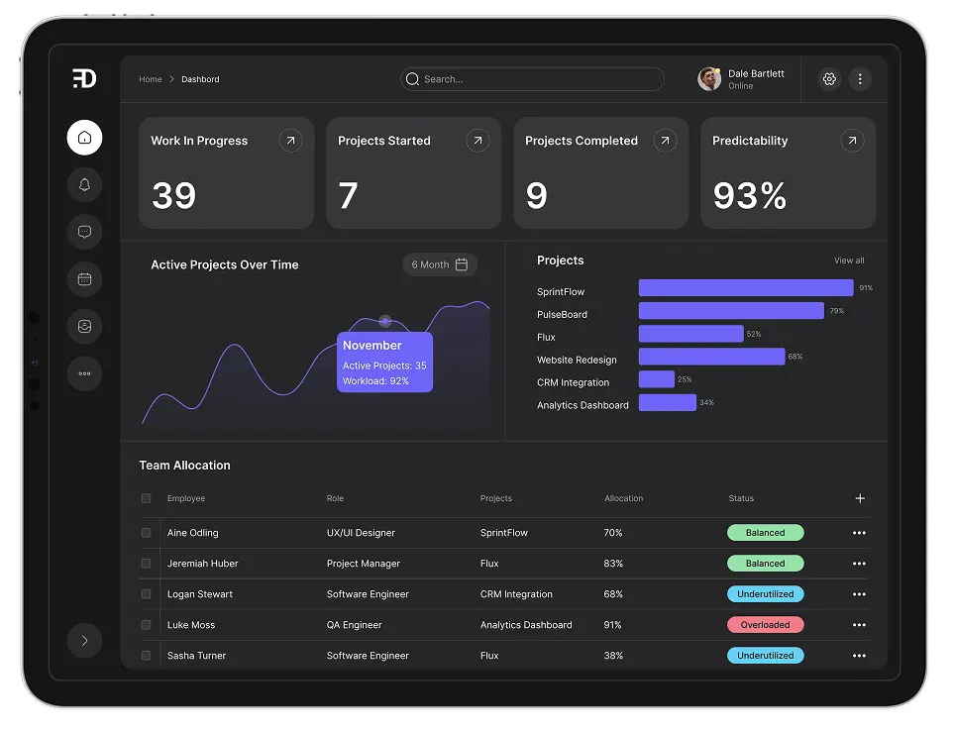The width and height of the screenshot is (953, 731).
Task: Click the sidebar more options ellipsis
Action: 84,373
